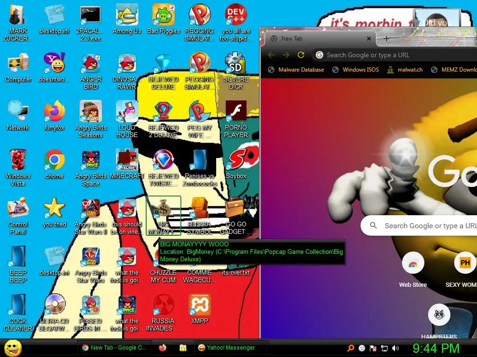Click the search magnifier tray icon
The height and width of the screenshot is (357, 477).
350,348
